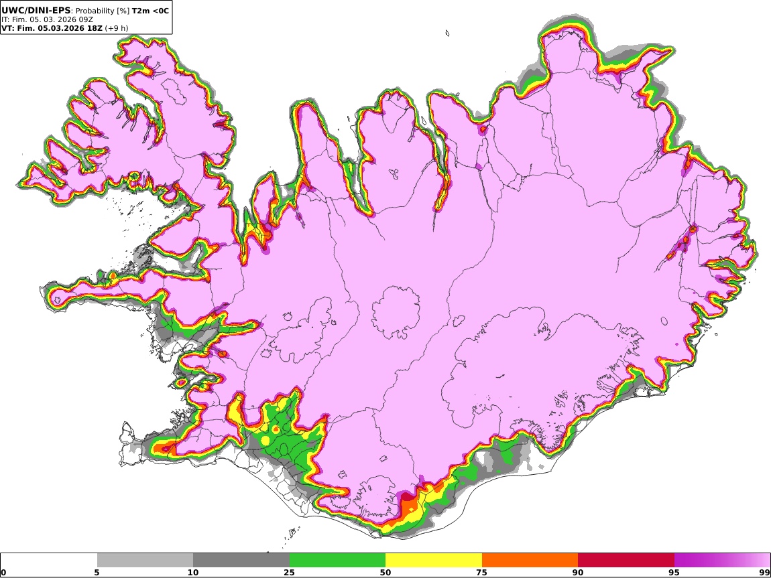
Task: Pick the dark red 90–95% legend swatch
Action: pyautogui.click(x=626, y=560)
